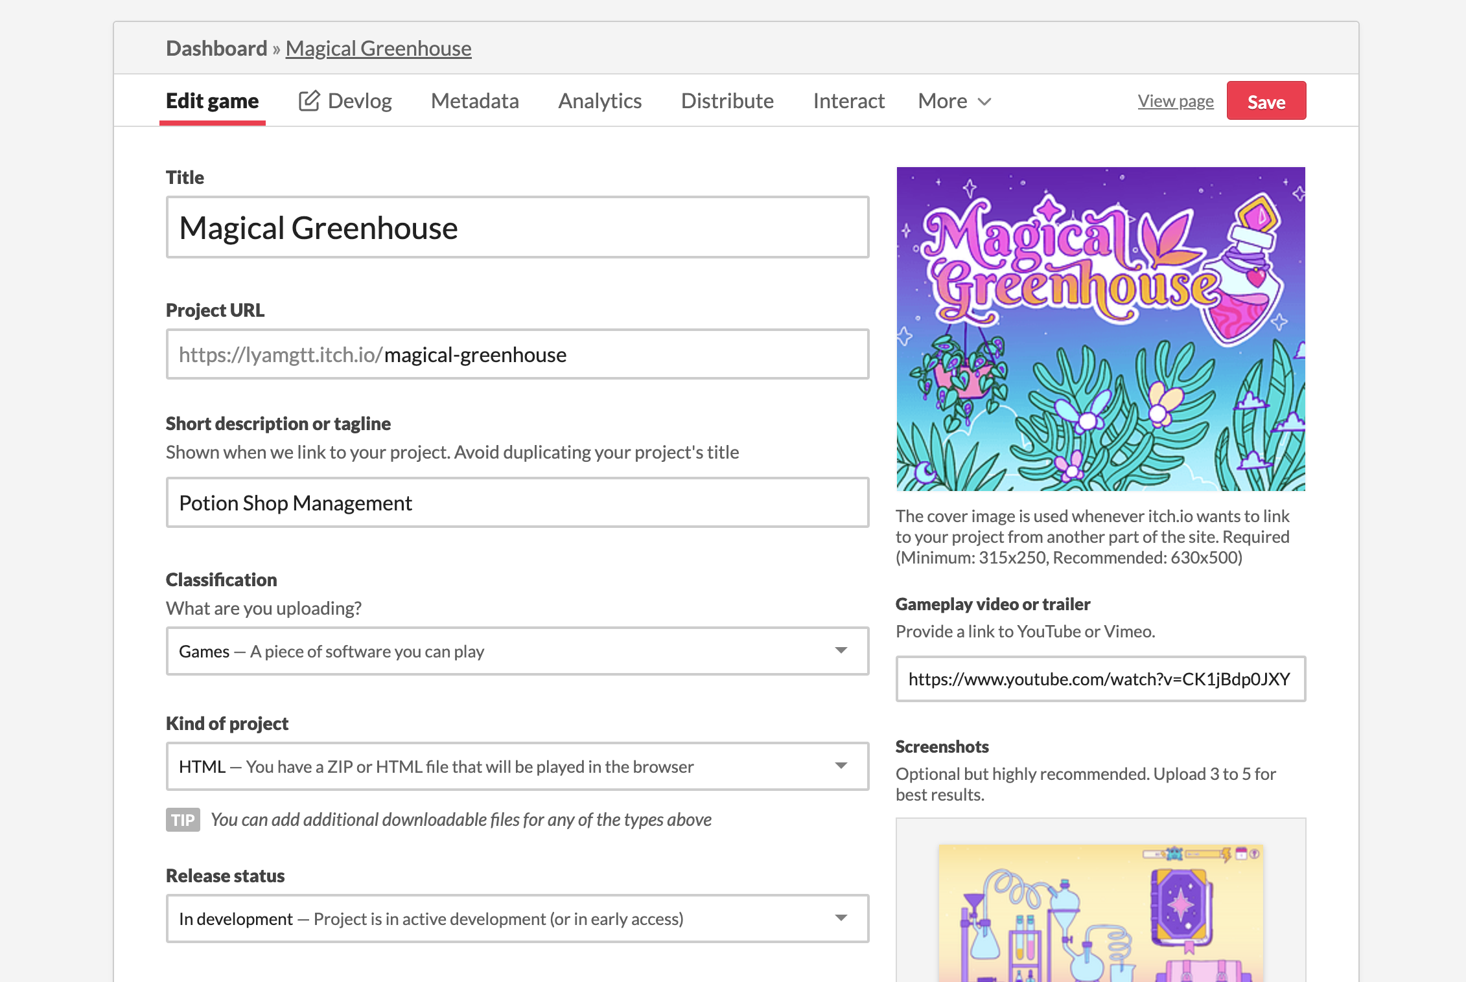Click the cover image requirements text
The width and height of the screenshot is (1466, 982).
(1092, 537)
